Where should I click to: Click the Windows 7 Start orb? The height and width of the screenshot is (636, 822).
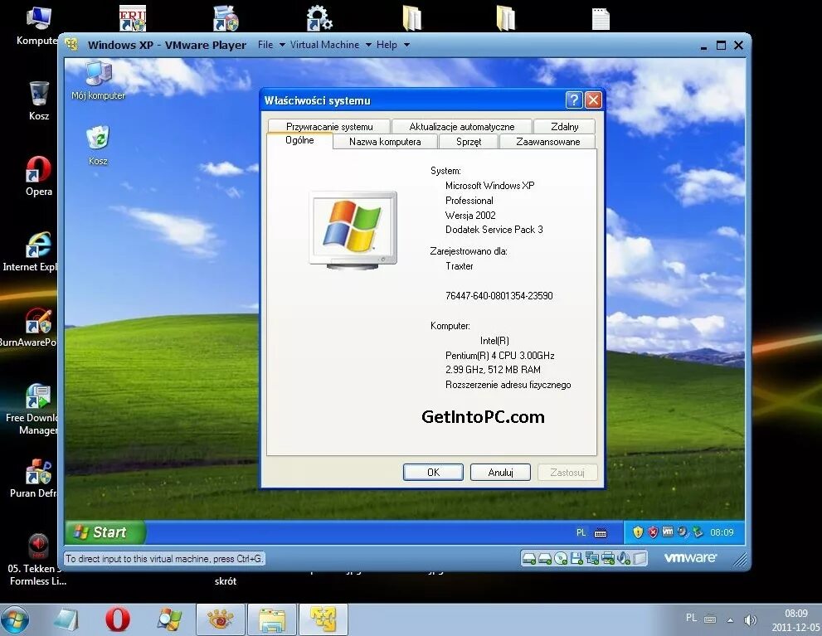click(15, 619)
